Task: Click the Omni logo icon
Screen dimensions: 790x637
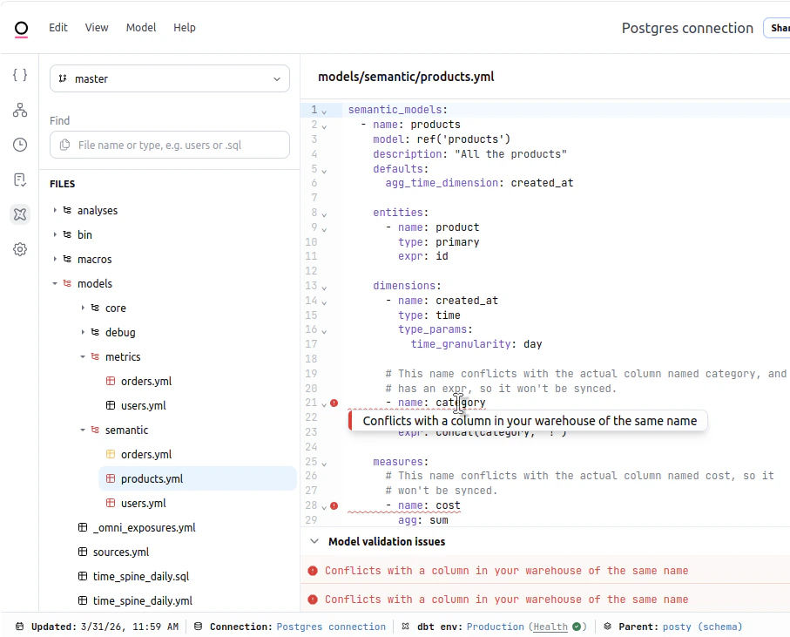Action: coord(21,29)
